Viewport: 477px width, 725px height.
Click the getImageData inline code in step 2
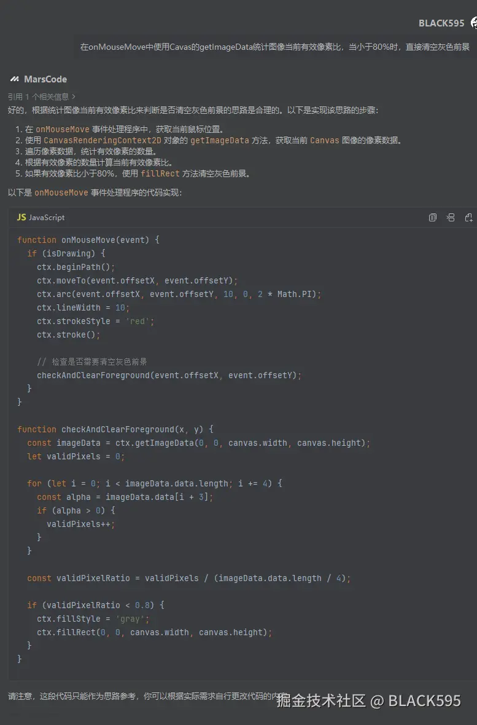219,140
